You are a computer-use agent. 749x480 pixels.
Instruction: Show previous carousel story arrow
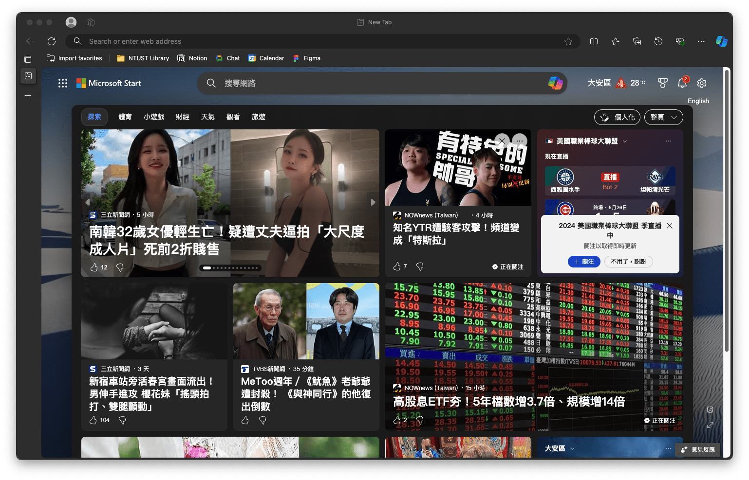pos(88,202)
